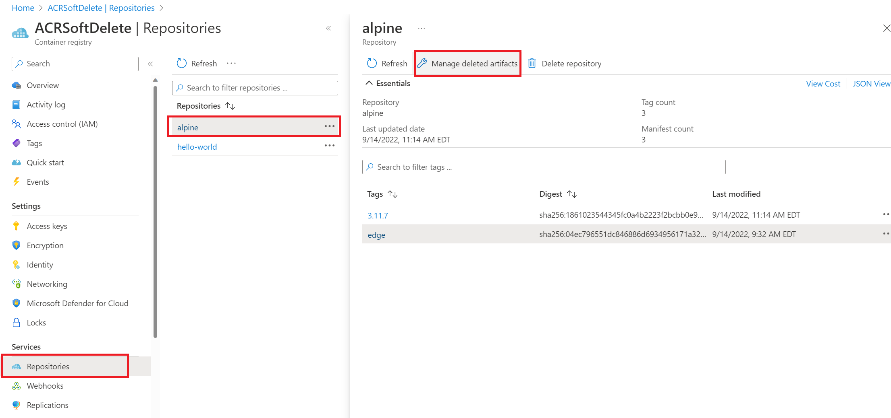The image size is (891, 418).
Task: Open tag 3.11.7
Action: pos(378,216)
